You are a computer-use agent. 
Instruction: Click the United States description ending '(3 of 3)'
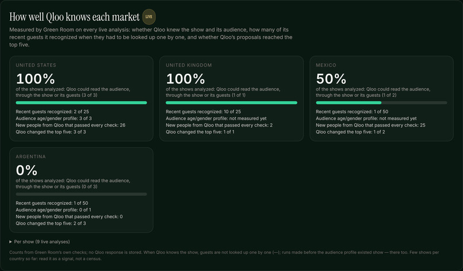tap(73, 92)
